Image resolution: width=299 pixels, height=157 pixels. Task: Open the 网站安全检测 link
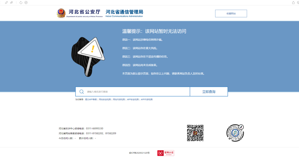[105, 99]
